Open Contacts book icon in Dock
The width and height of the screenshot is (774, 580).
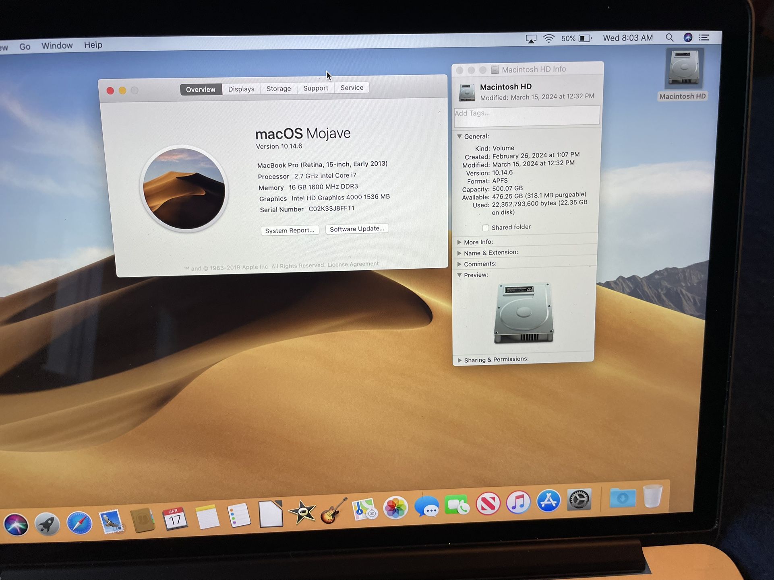[x=143, y=520]
